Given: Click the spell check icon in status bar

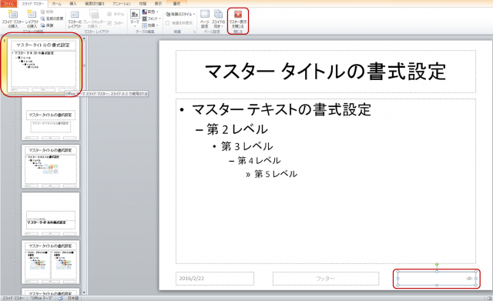Looking at the screenshot, I should point(61,298).
